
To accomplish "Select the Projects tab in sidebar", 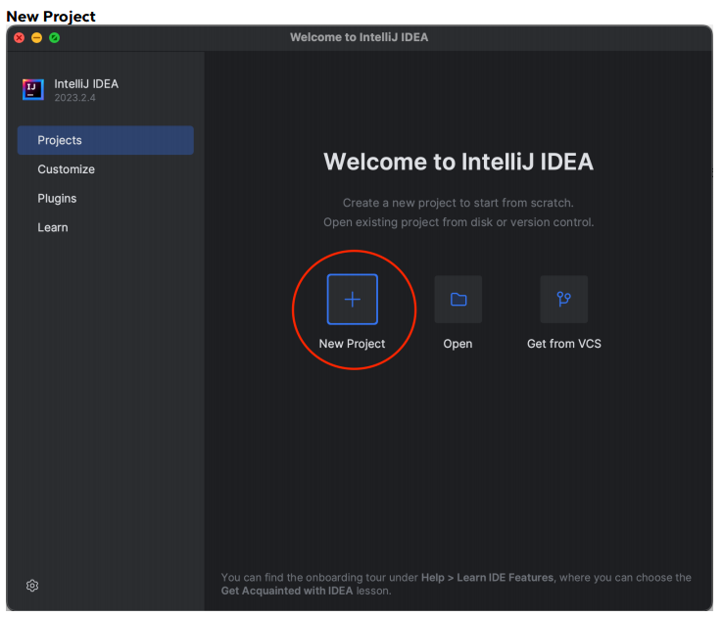I will coord(106,140).
